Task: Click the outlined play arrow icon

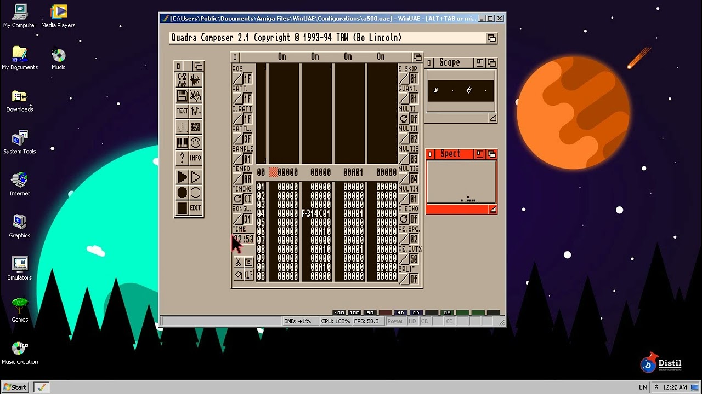Action: 195,177
